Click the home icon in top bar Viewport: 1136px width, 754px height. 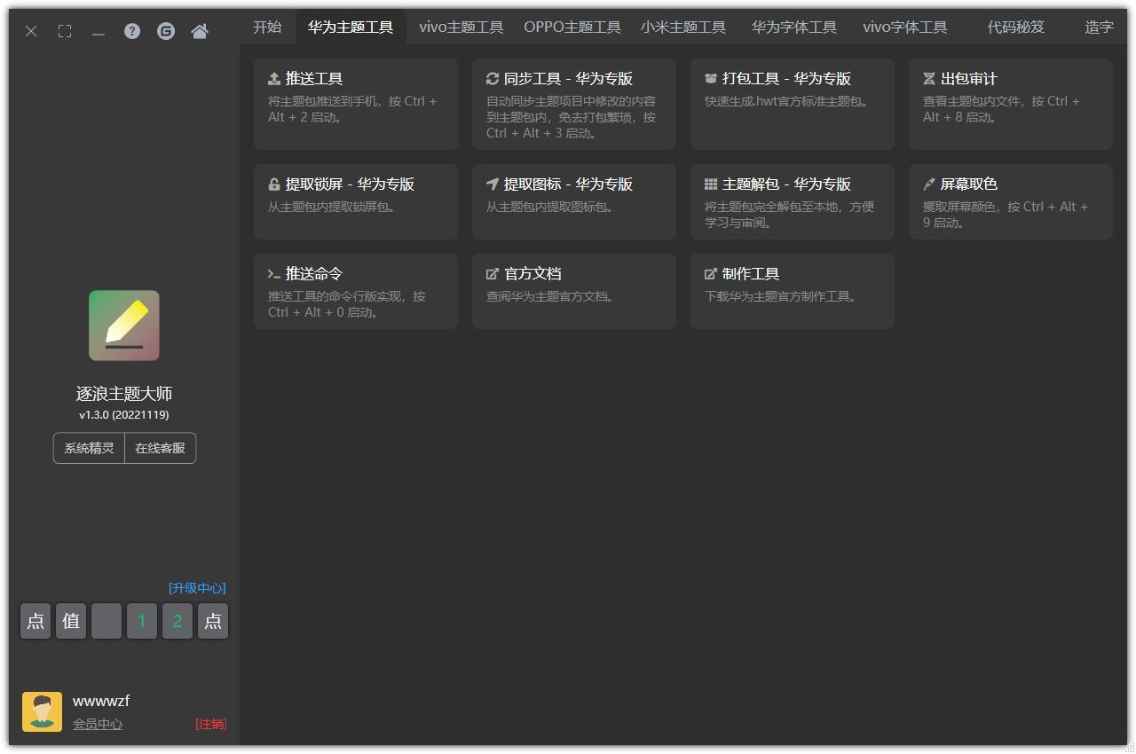click(x=200, y=31)
